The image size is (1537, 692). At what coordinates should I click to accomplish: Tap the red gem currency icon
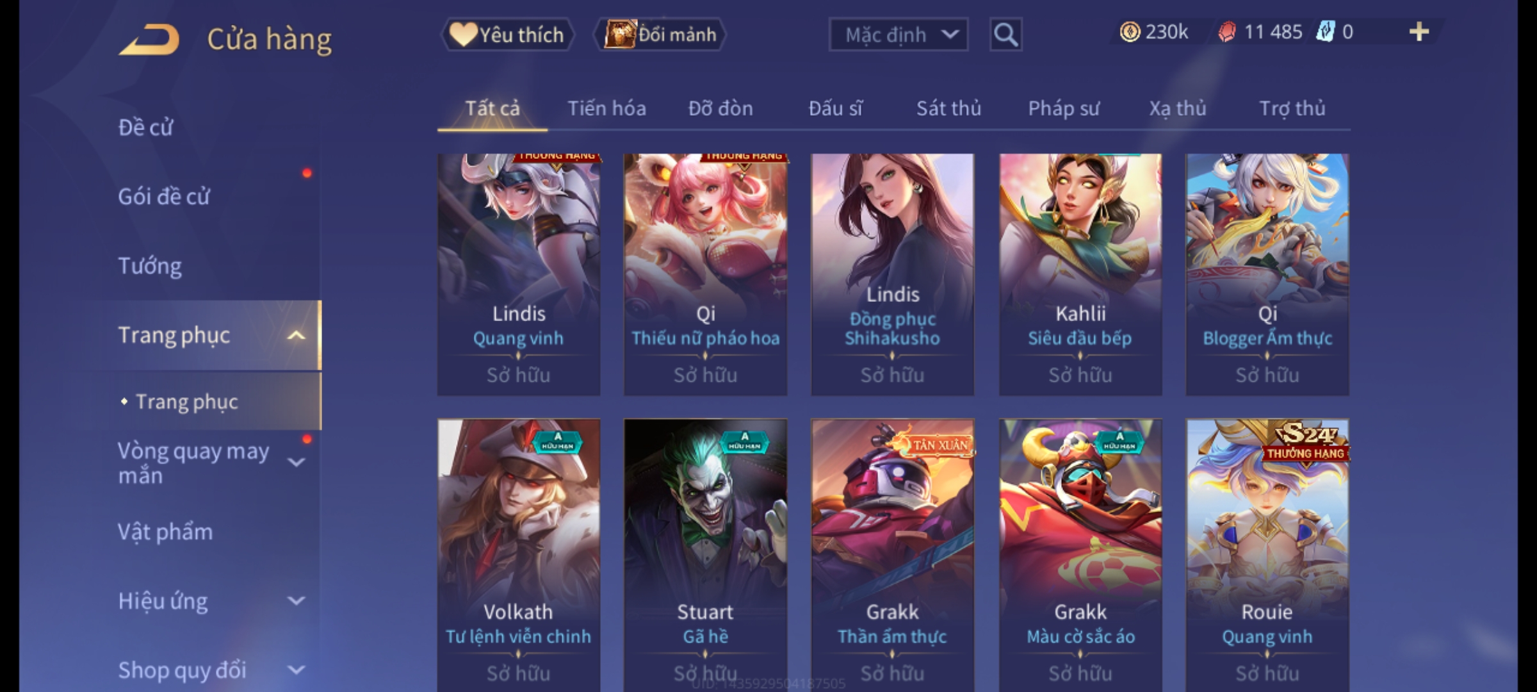point(1226,32)
